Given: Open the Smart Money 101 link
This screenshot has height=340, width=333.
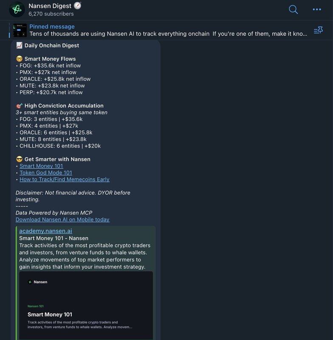Looking at the screenshot, I should tap(41, 166).
